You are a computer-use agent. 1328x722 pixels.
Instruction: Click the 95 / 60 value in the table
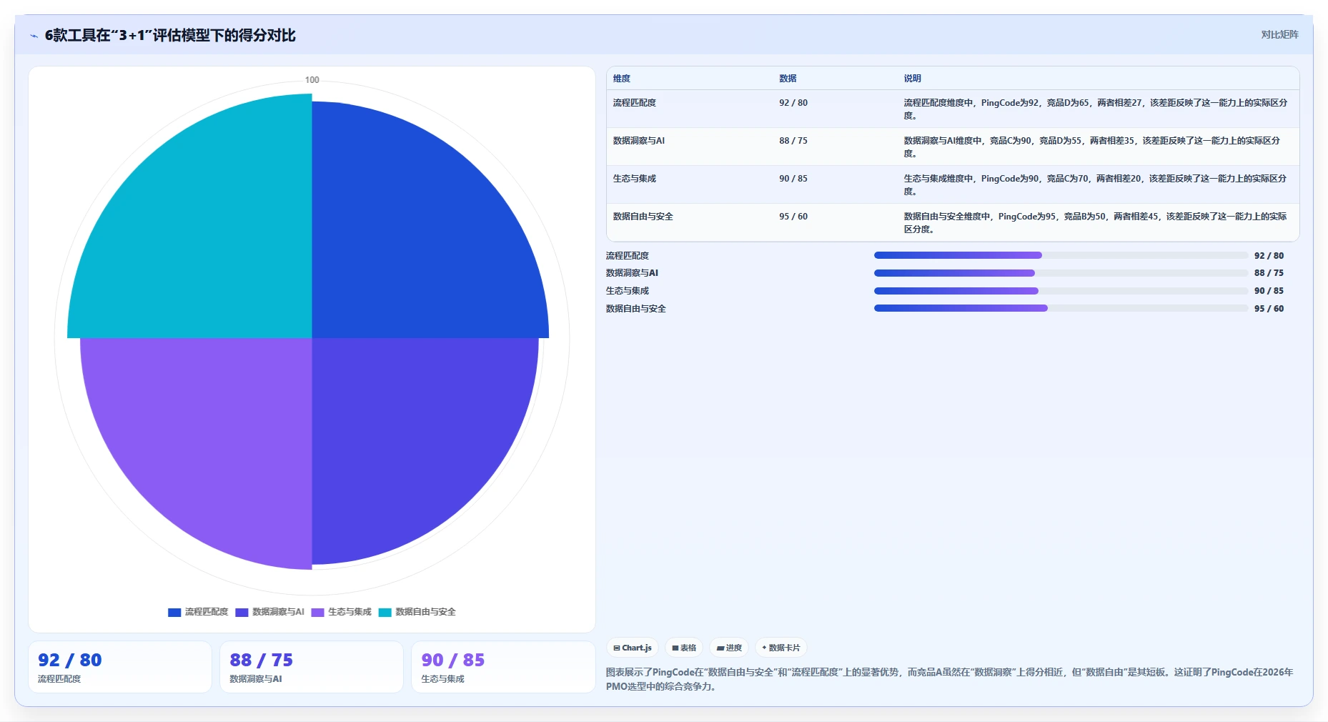(x=793, y=217)
